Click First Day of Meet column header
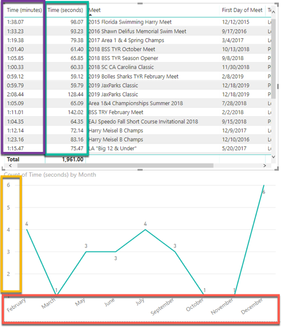 tap(242, 10)
